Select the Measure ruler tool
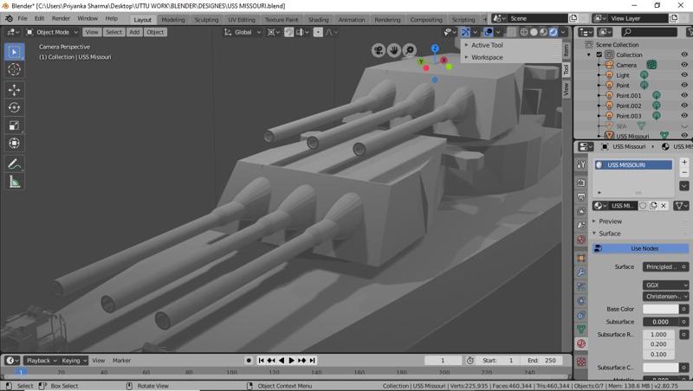The image size is (693, 391). [x=14, y=182]
